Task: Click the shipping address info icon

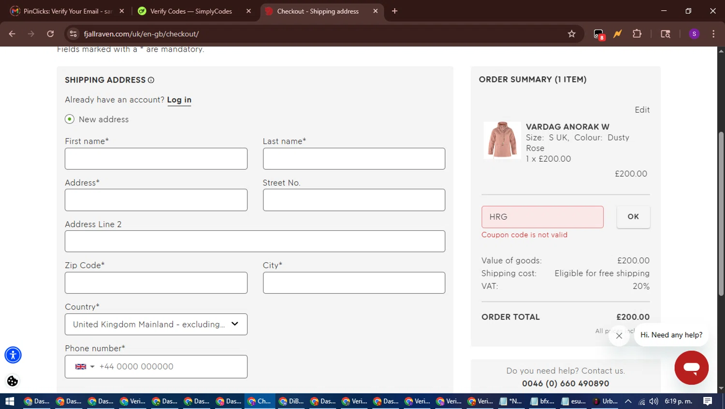Action: click(x=151, y=80)
